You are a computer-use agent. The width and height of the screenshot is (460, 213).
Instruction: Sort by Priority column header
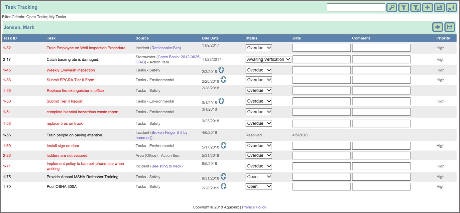(x=443, y=38)
